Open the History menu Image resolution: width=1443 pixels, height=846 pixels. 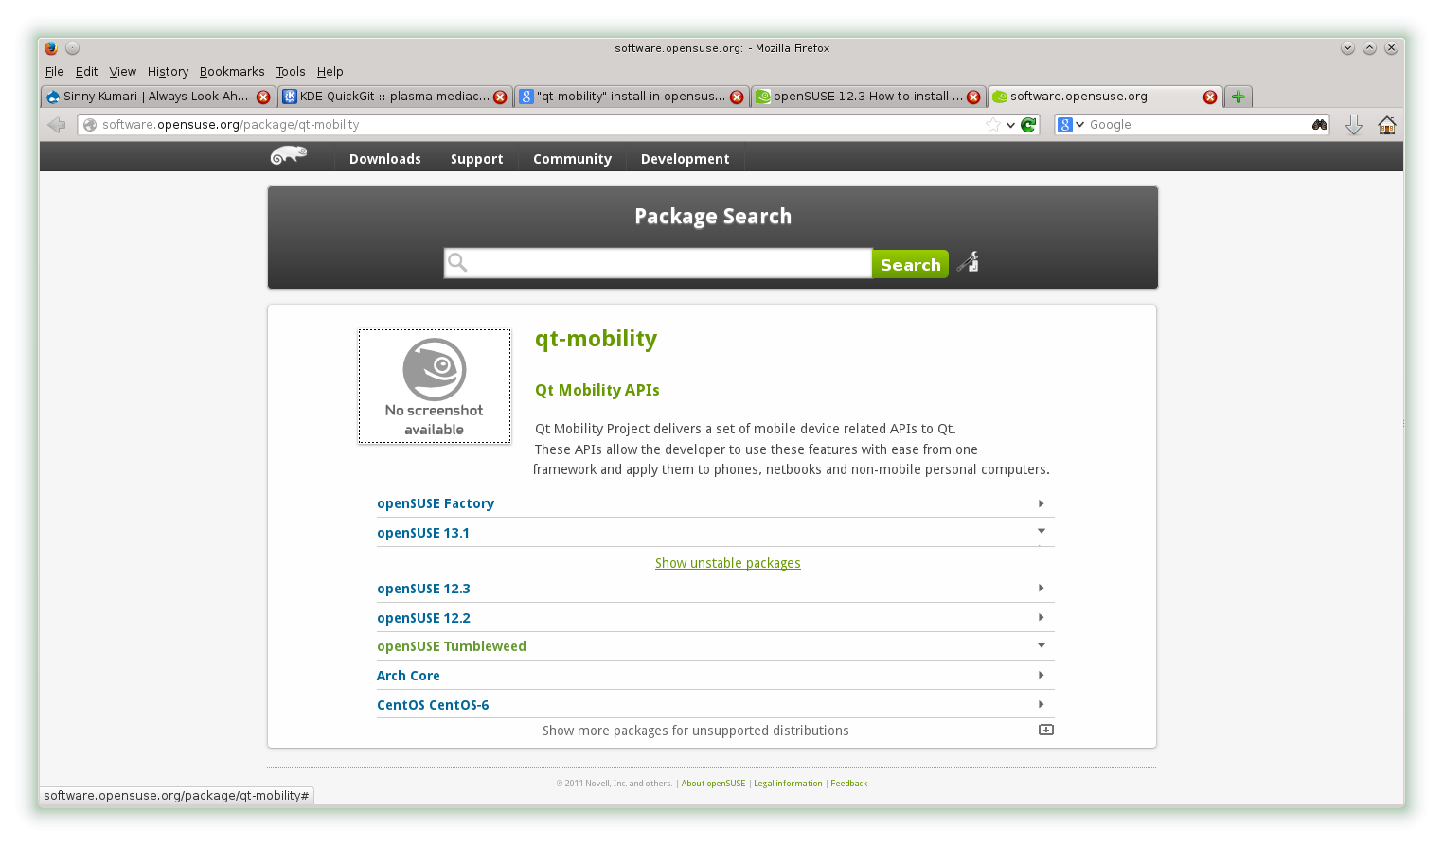click(x=169, y=72)
